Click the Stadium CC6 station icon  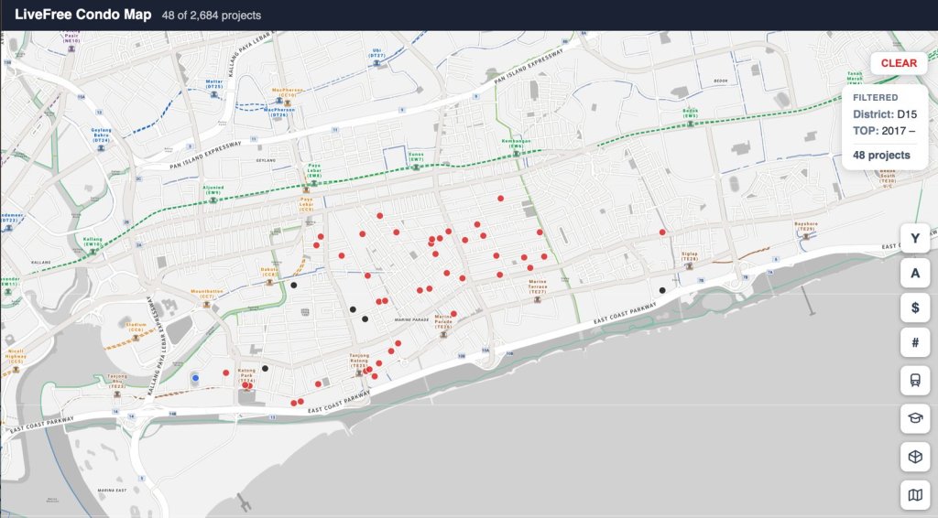tap(136, 338)
